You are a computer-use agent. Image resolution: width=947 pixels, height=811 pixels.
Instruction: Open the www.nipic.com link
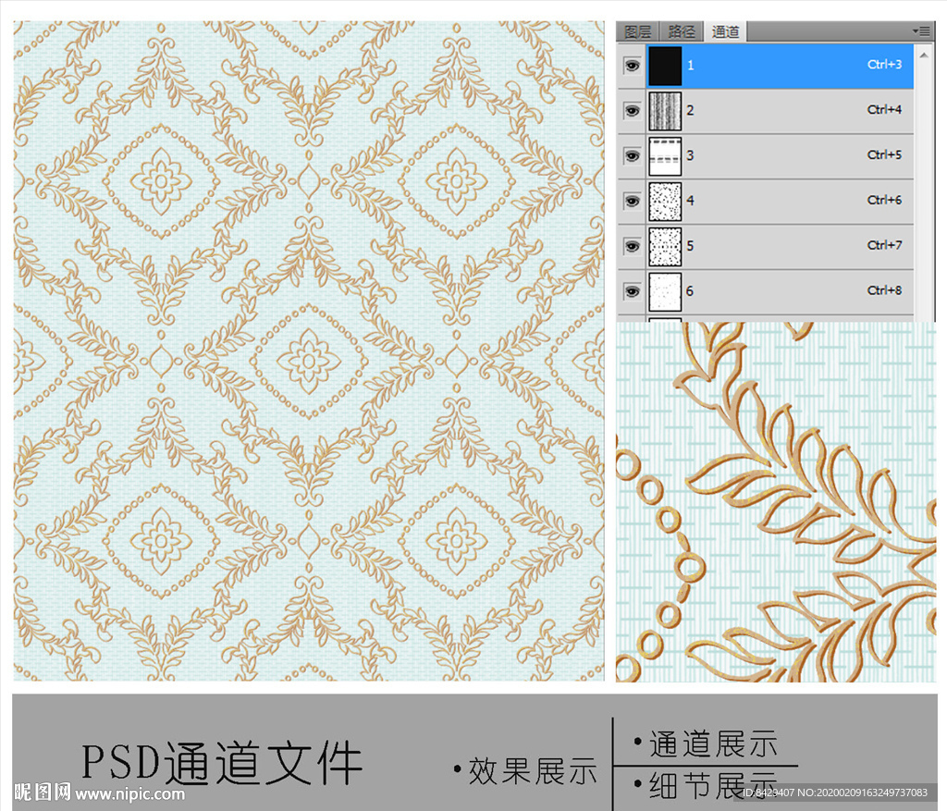click(x=129, y=793)
